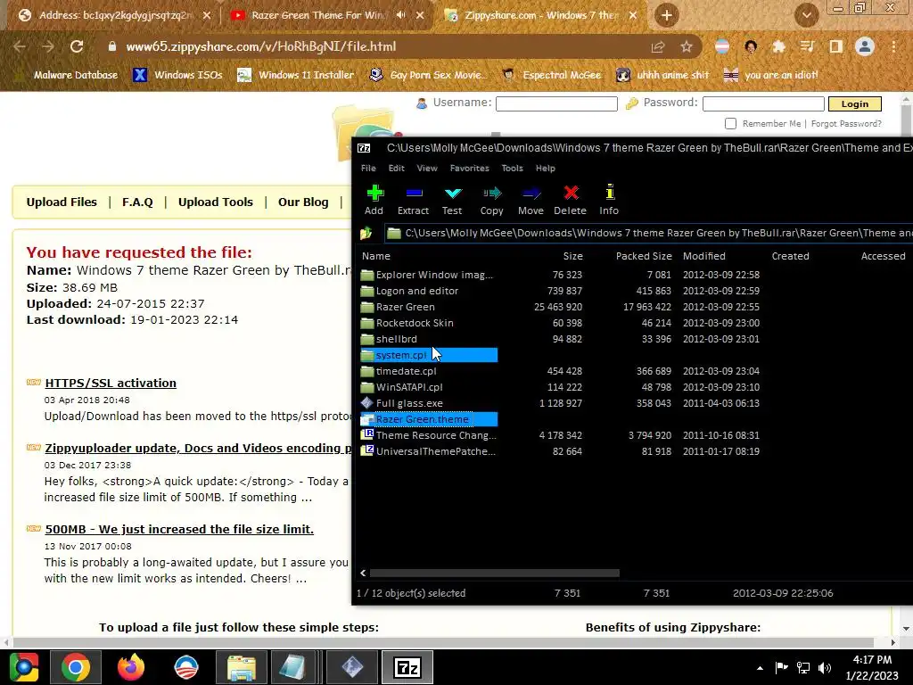Run the Test archive tool
This screenshot has height=685, width=913.
(452, 200)
